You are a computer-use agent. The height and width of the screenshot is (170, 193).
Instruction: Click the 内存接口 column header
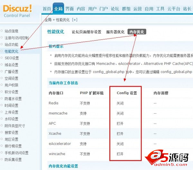point(56,93)
